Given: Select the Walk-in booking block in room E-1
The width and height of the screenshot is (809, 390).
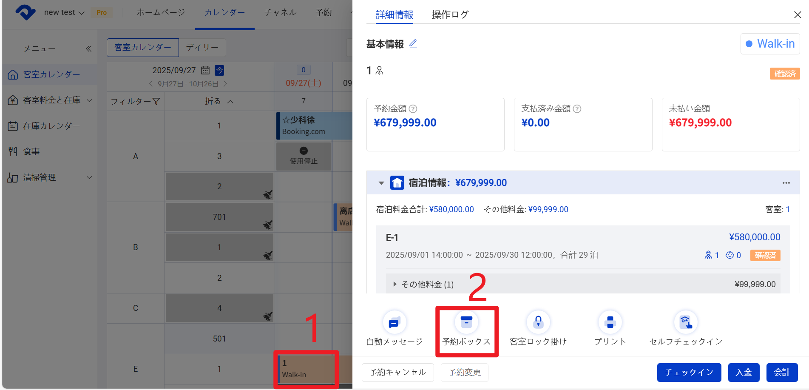Looking at the screenshot, I should coord(305,369).
